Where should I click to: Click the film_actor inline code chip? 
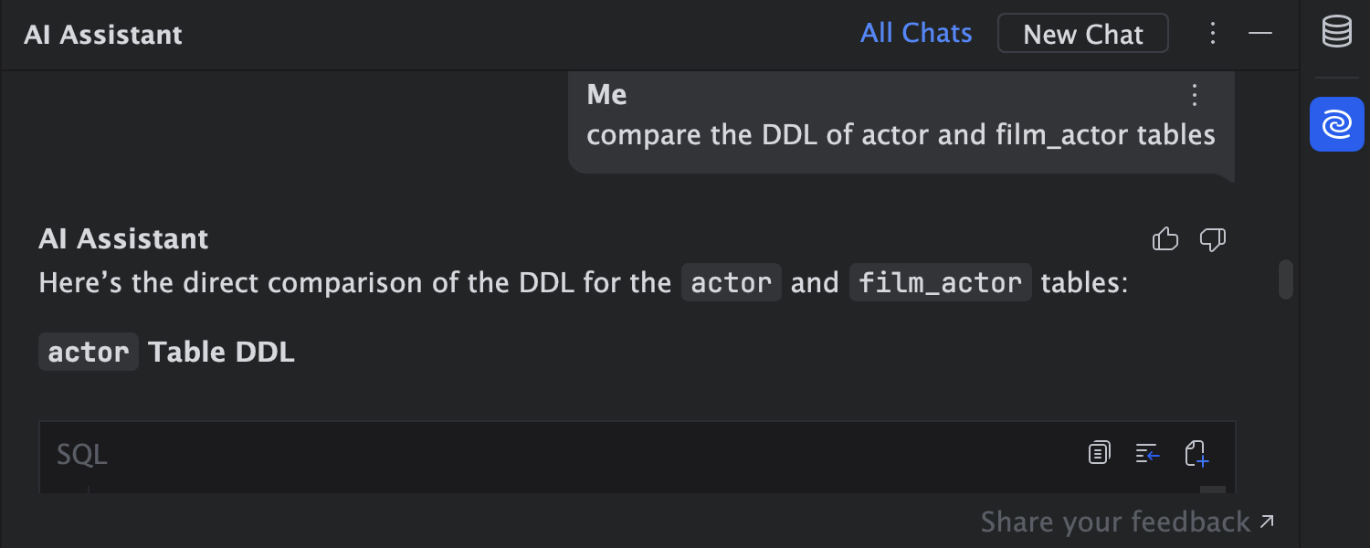pos(941,282)
